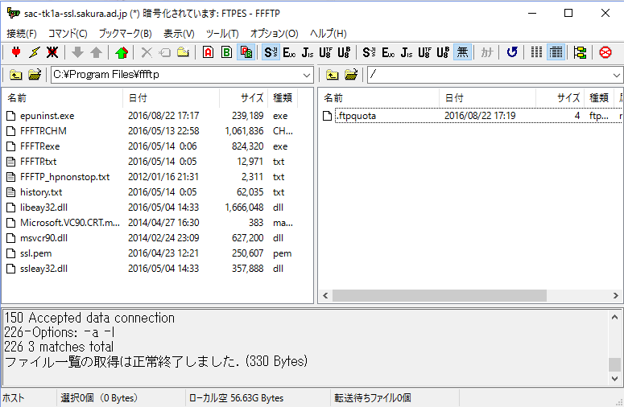The height and width of the screenshot is (407, 624).
Task: Click the red Abort transfer icon
Action: coord(605,52)
